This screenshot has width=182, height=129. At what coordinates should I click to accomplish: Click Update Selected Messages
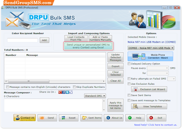coord(115,57)
